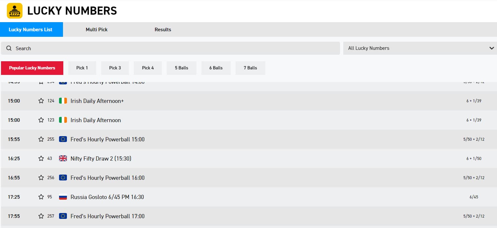Screen dimensions: 497x228
Task: Click game number 255
Action: (x=51, y=139)
